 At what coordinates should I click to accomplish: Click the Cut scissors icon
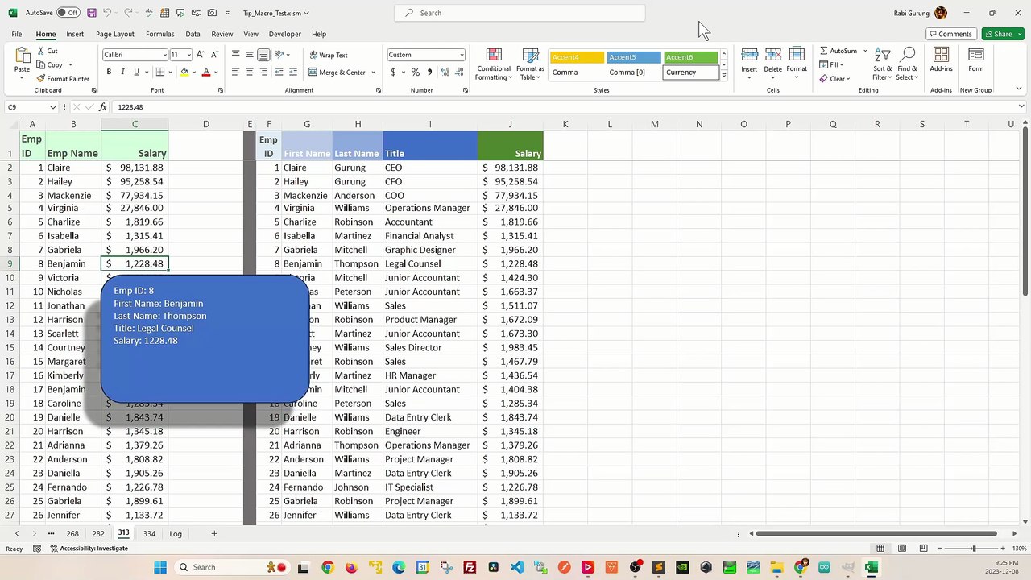pyautogui.click(x=41, y=51)
